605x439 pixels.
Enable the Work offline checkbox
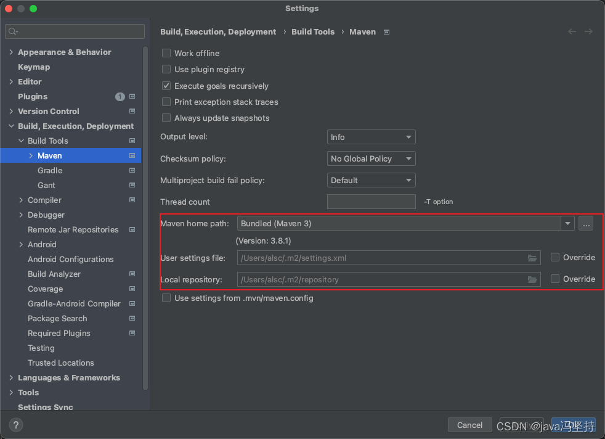[166, 54]
